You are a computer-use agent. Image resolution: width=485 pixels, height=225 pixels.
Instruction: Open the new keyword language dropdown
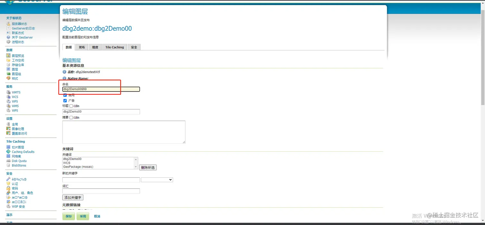pyautogui.click(x=157, y=180)
